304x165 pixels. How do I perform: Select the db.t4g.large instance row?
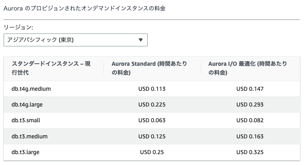(x=27, y=104)
